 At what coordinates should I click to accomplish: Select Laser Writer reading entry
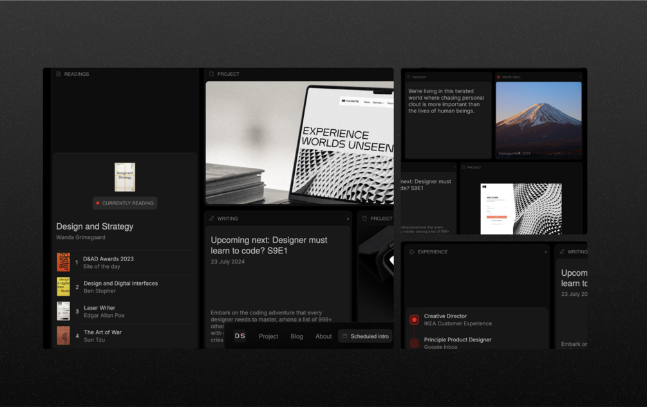coord(125,311)
